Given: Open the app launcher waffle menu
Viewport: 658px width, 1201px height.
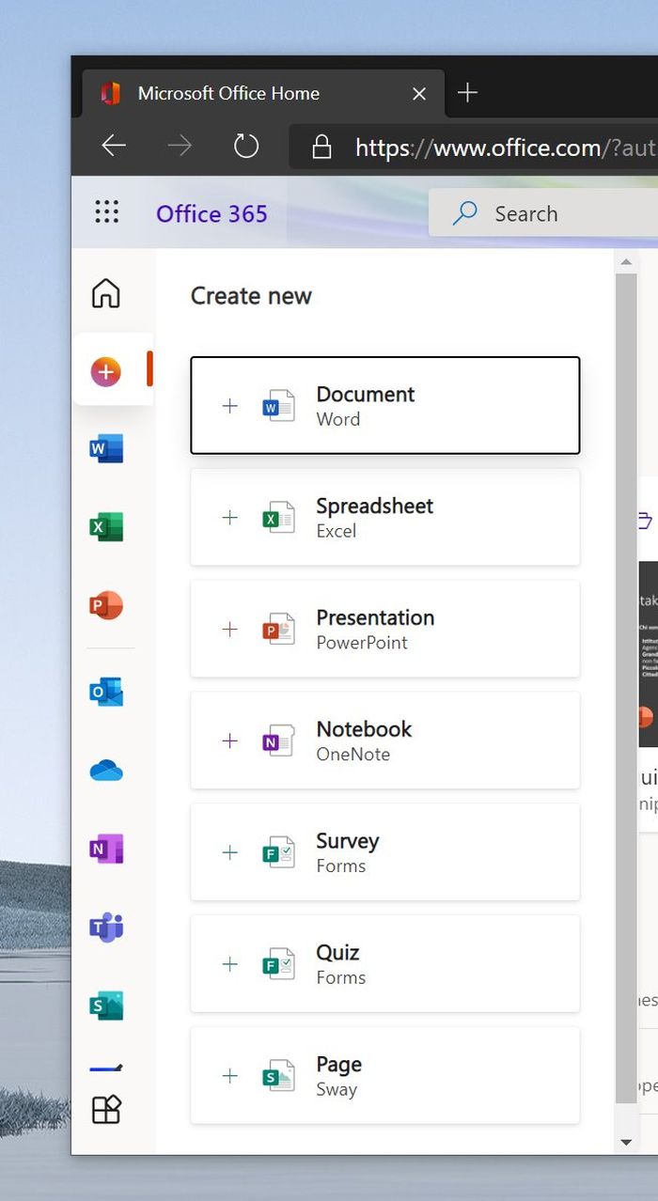Looking at the screenshot, I should (107, 213).
